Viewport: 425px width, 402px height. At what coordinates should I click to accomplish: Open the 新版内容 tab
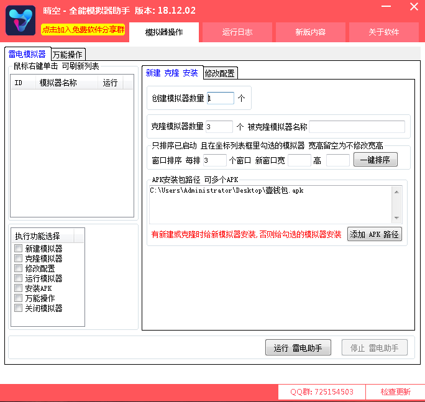(x=310, y=32)
